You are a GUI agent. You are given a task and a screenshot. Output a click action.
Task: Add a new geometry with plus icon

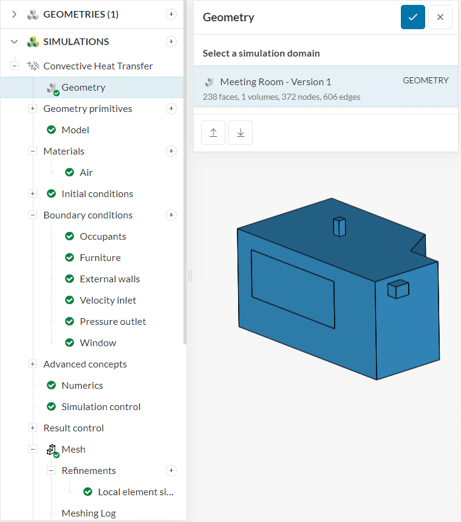pos(171,14)
